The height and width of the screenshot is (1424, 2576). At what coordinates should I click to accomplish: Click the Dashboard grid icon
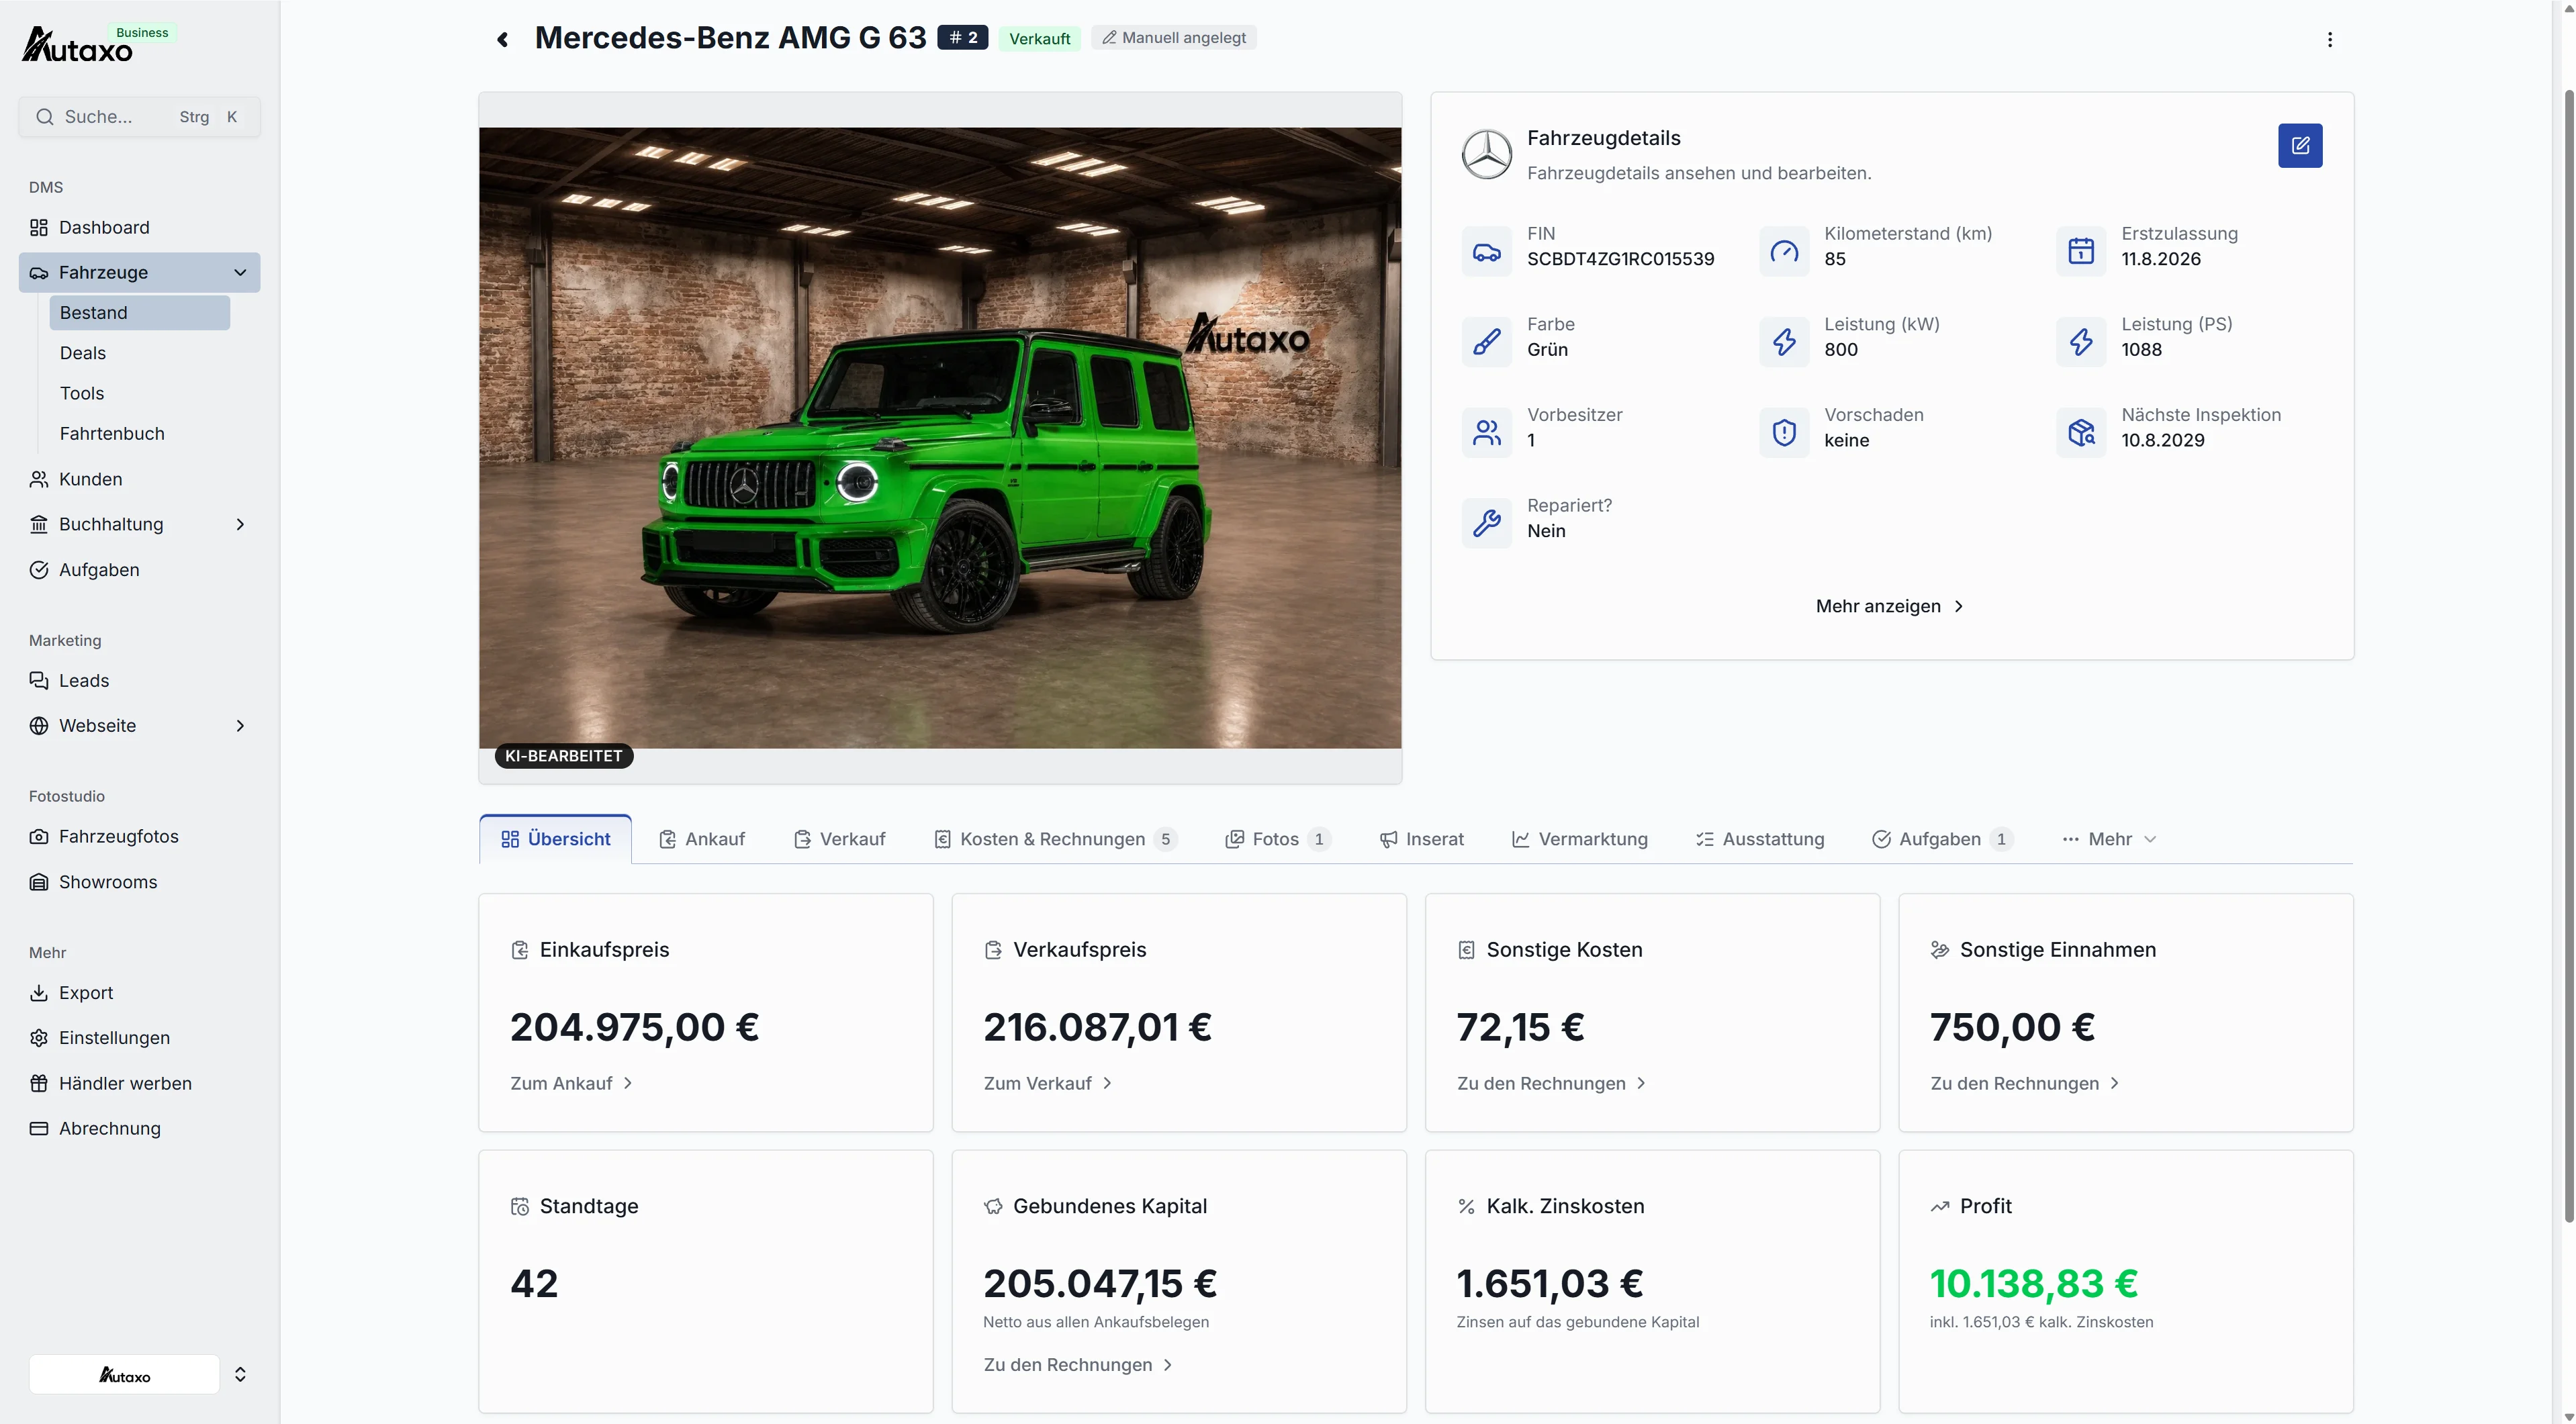click(x=39, y=228)
